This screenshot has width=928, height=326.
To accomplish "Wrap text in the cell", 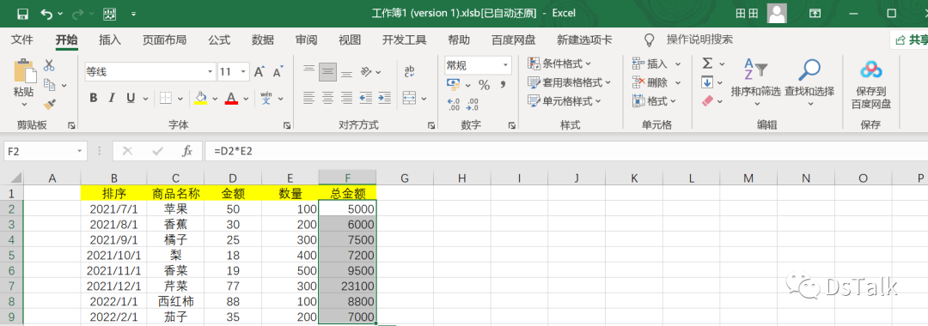I will 410,71.
